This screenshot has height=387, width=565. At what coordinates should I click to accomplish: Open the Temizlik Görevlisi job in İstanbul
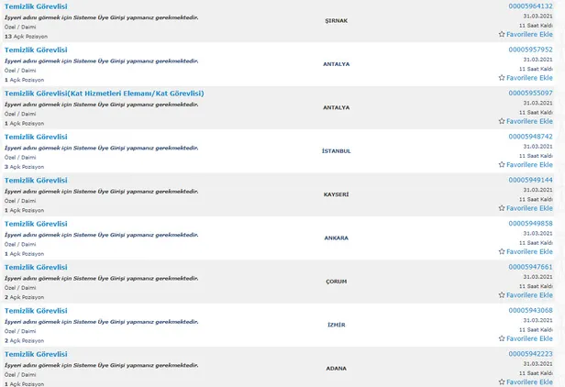(x=36, y=137)
